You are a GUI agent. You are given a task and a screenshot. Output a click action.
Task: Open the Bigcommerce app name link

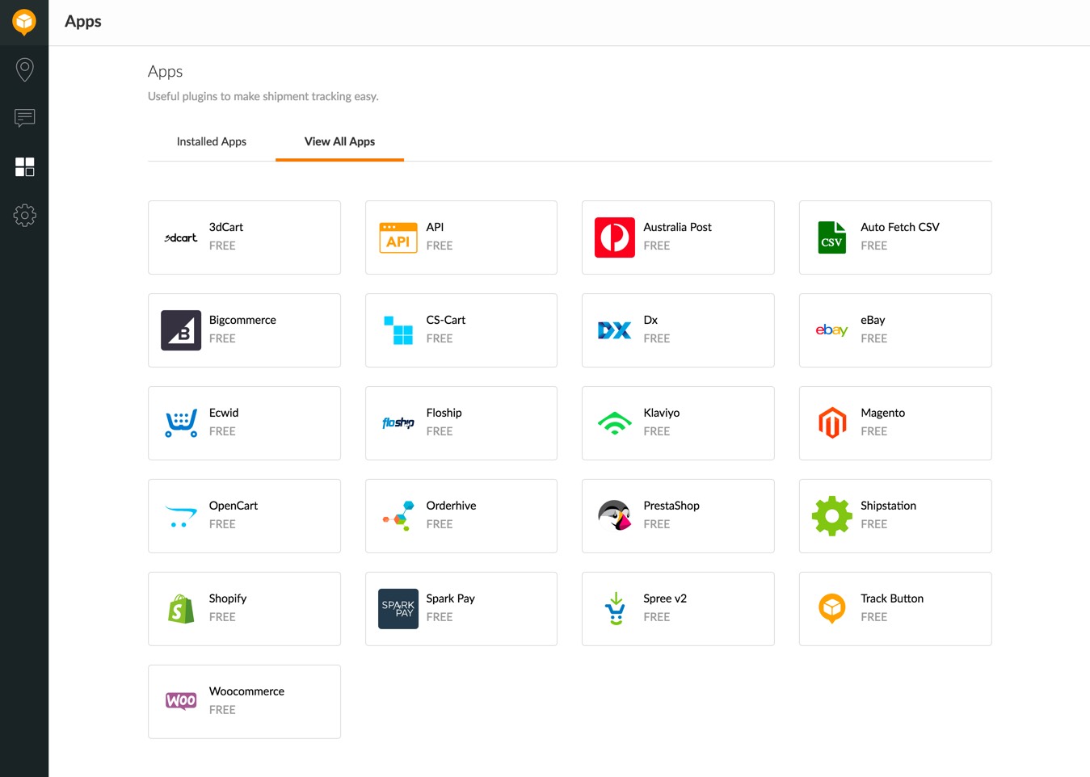242,320
